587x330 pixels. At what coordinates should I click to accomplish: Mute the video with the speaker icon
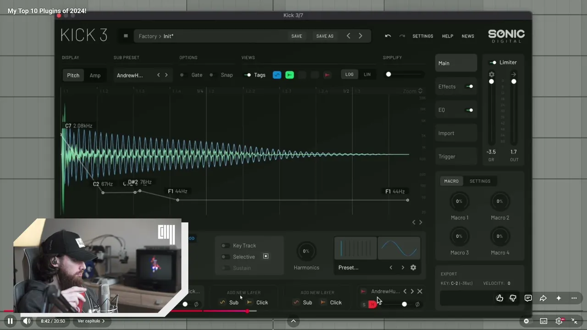pyautogui.click(x=27, y=321)
